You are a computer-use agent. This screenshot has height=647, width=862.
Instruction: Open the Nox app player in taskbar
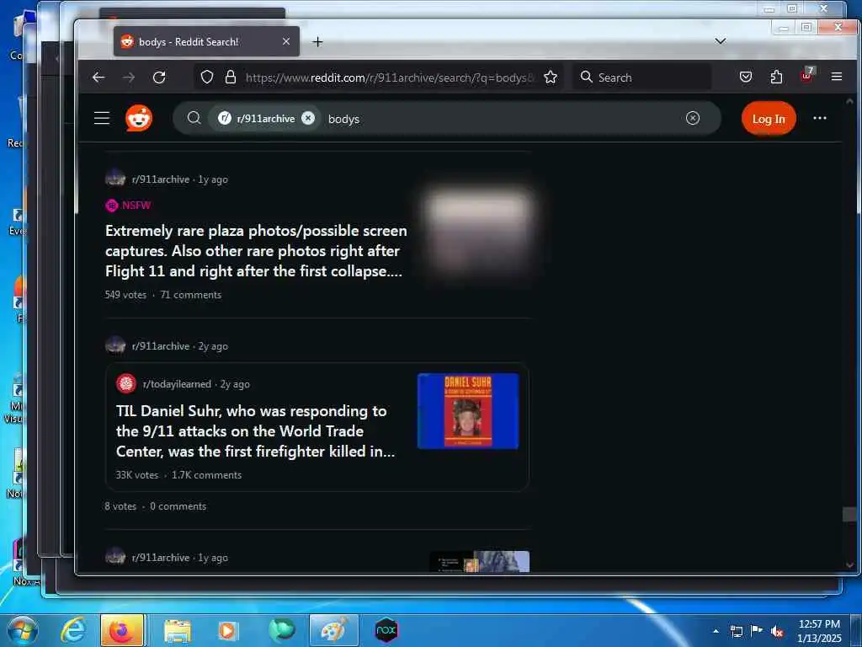click(386, 630)
